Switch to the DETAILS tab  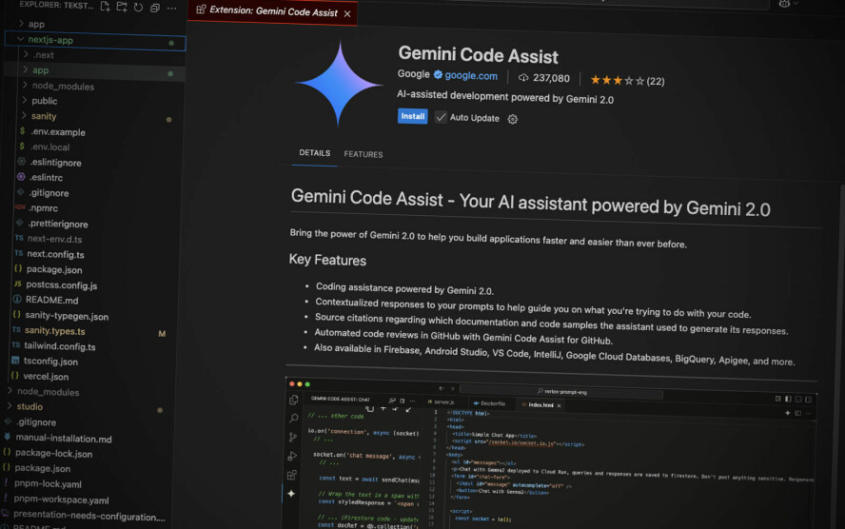(315, 153)
